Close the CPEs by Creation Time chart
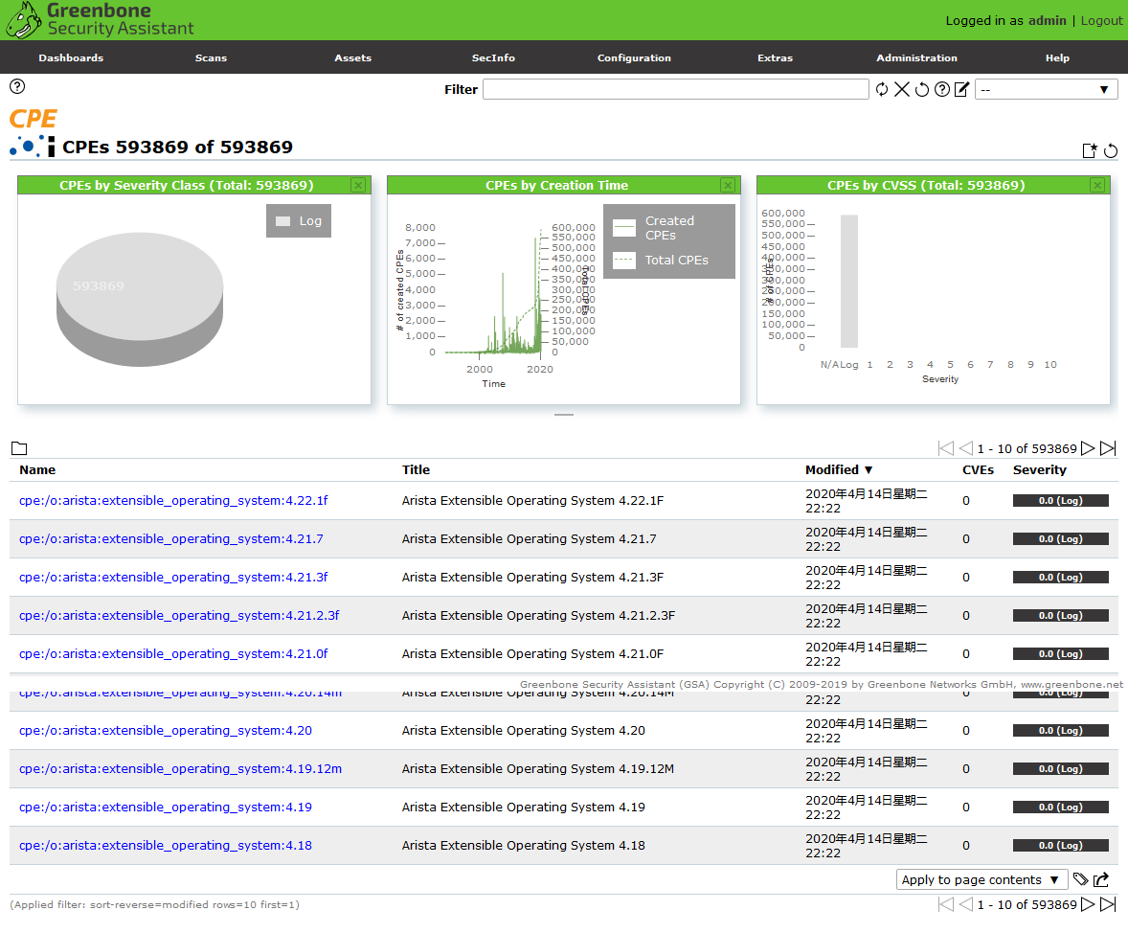The height and width of the screenshot is (933, 1128). click(728, 185)
